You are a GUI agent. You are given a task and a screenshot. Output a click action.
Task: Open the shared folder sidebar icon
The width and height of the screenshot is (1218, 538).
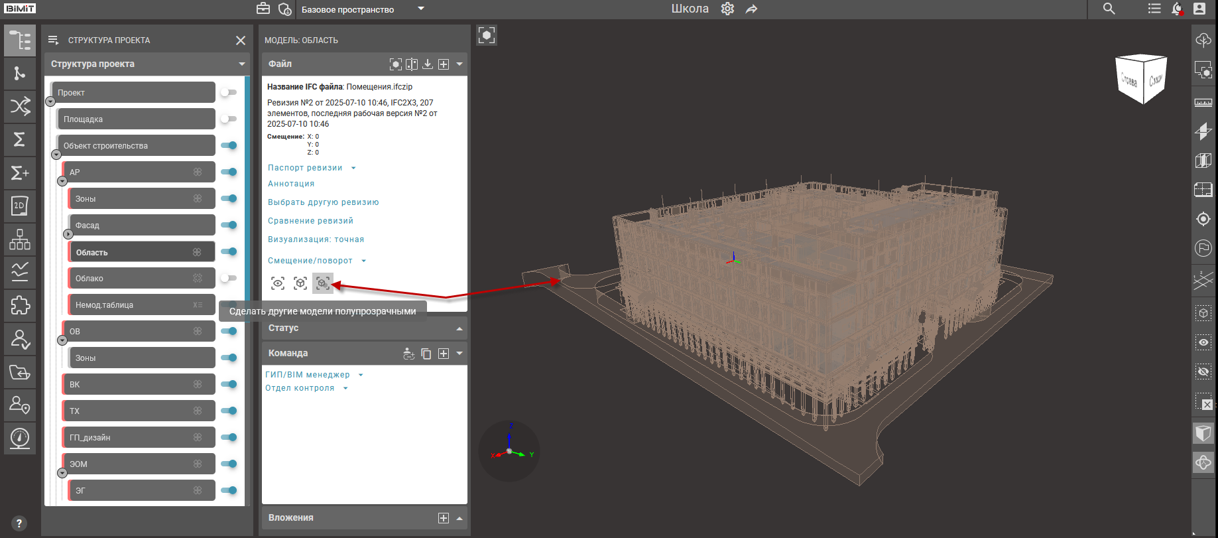[20, 372]
